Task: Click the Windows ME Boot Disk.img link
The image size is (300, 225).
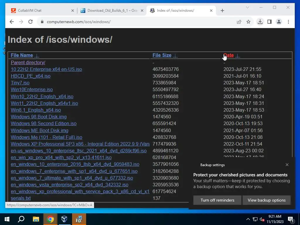Action: [x=40, y=130]
